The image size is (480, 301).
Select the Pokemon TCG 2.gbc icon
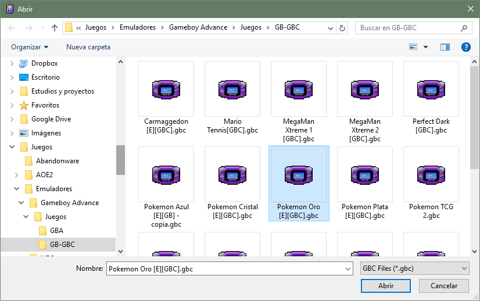pyautogui.click(x=431, y=174)
